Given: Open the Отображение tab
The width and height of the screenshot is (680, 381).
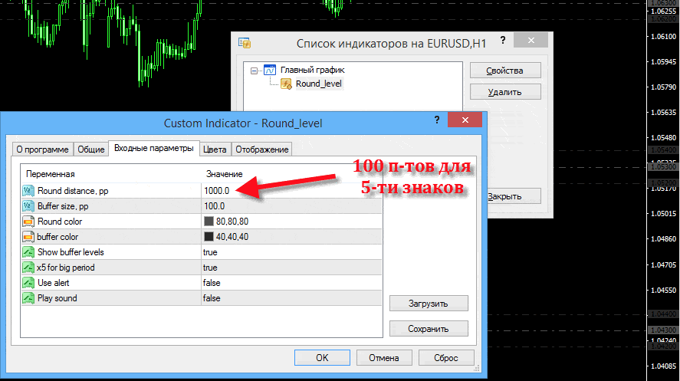Looking at the screenshot, I should pos(261,149).
